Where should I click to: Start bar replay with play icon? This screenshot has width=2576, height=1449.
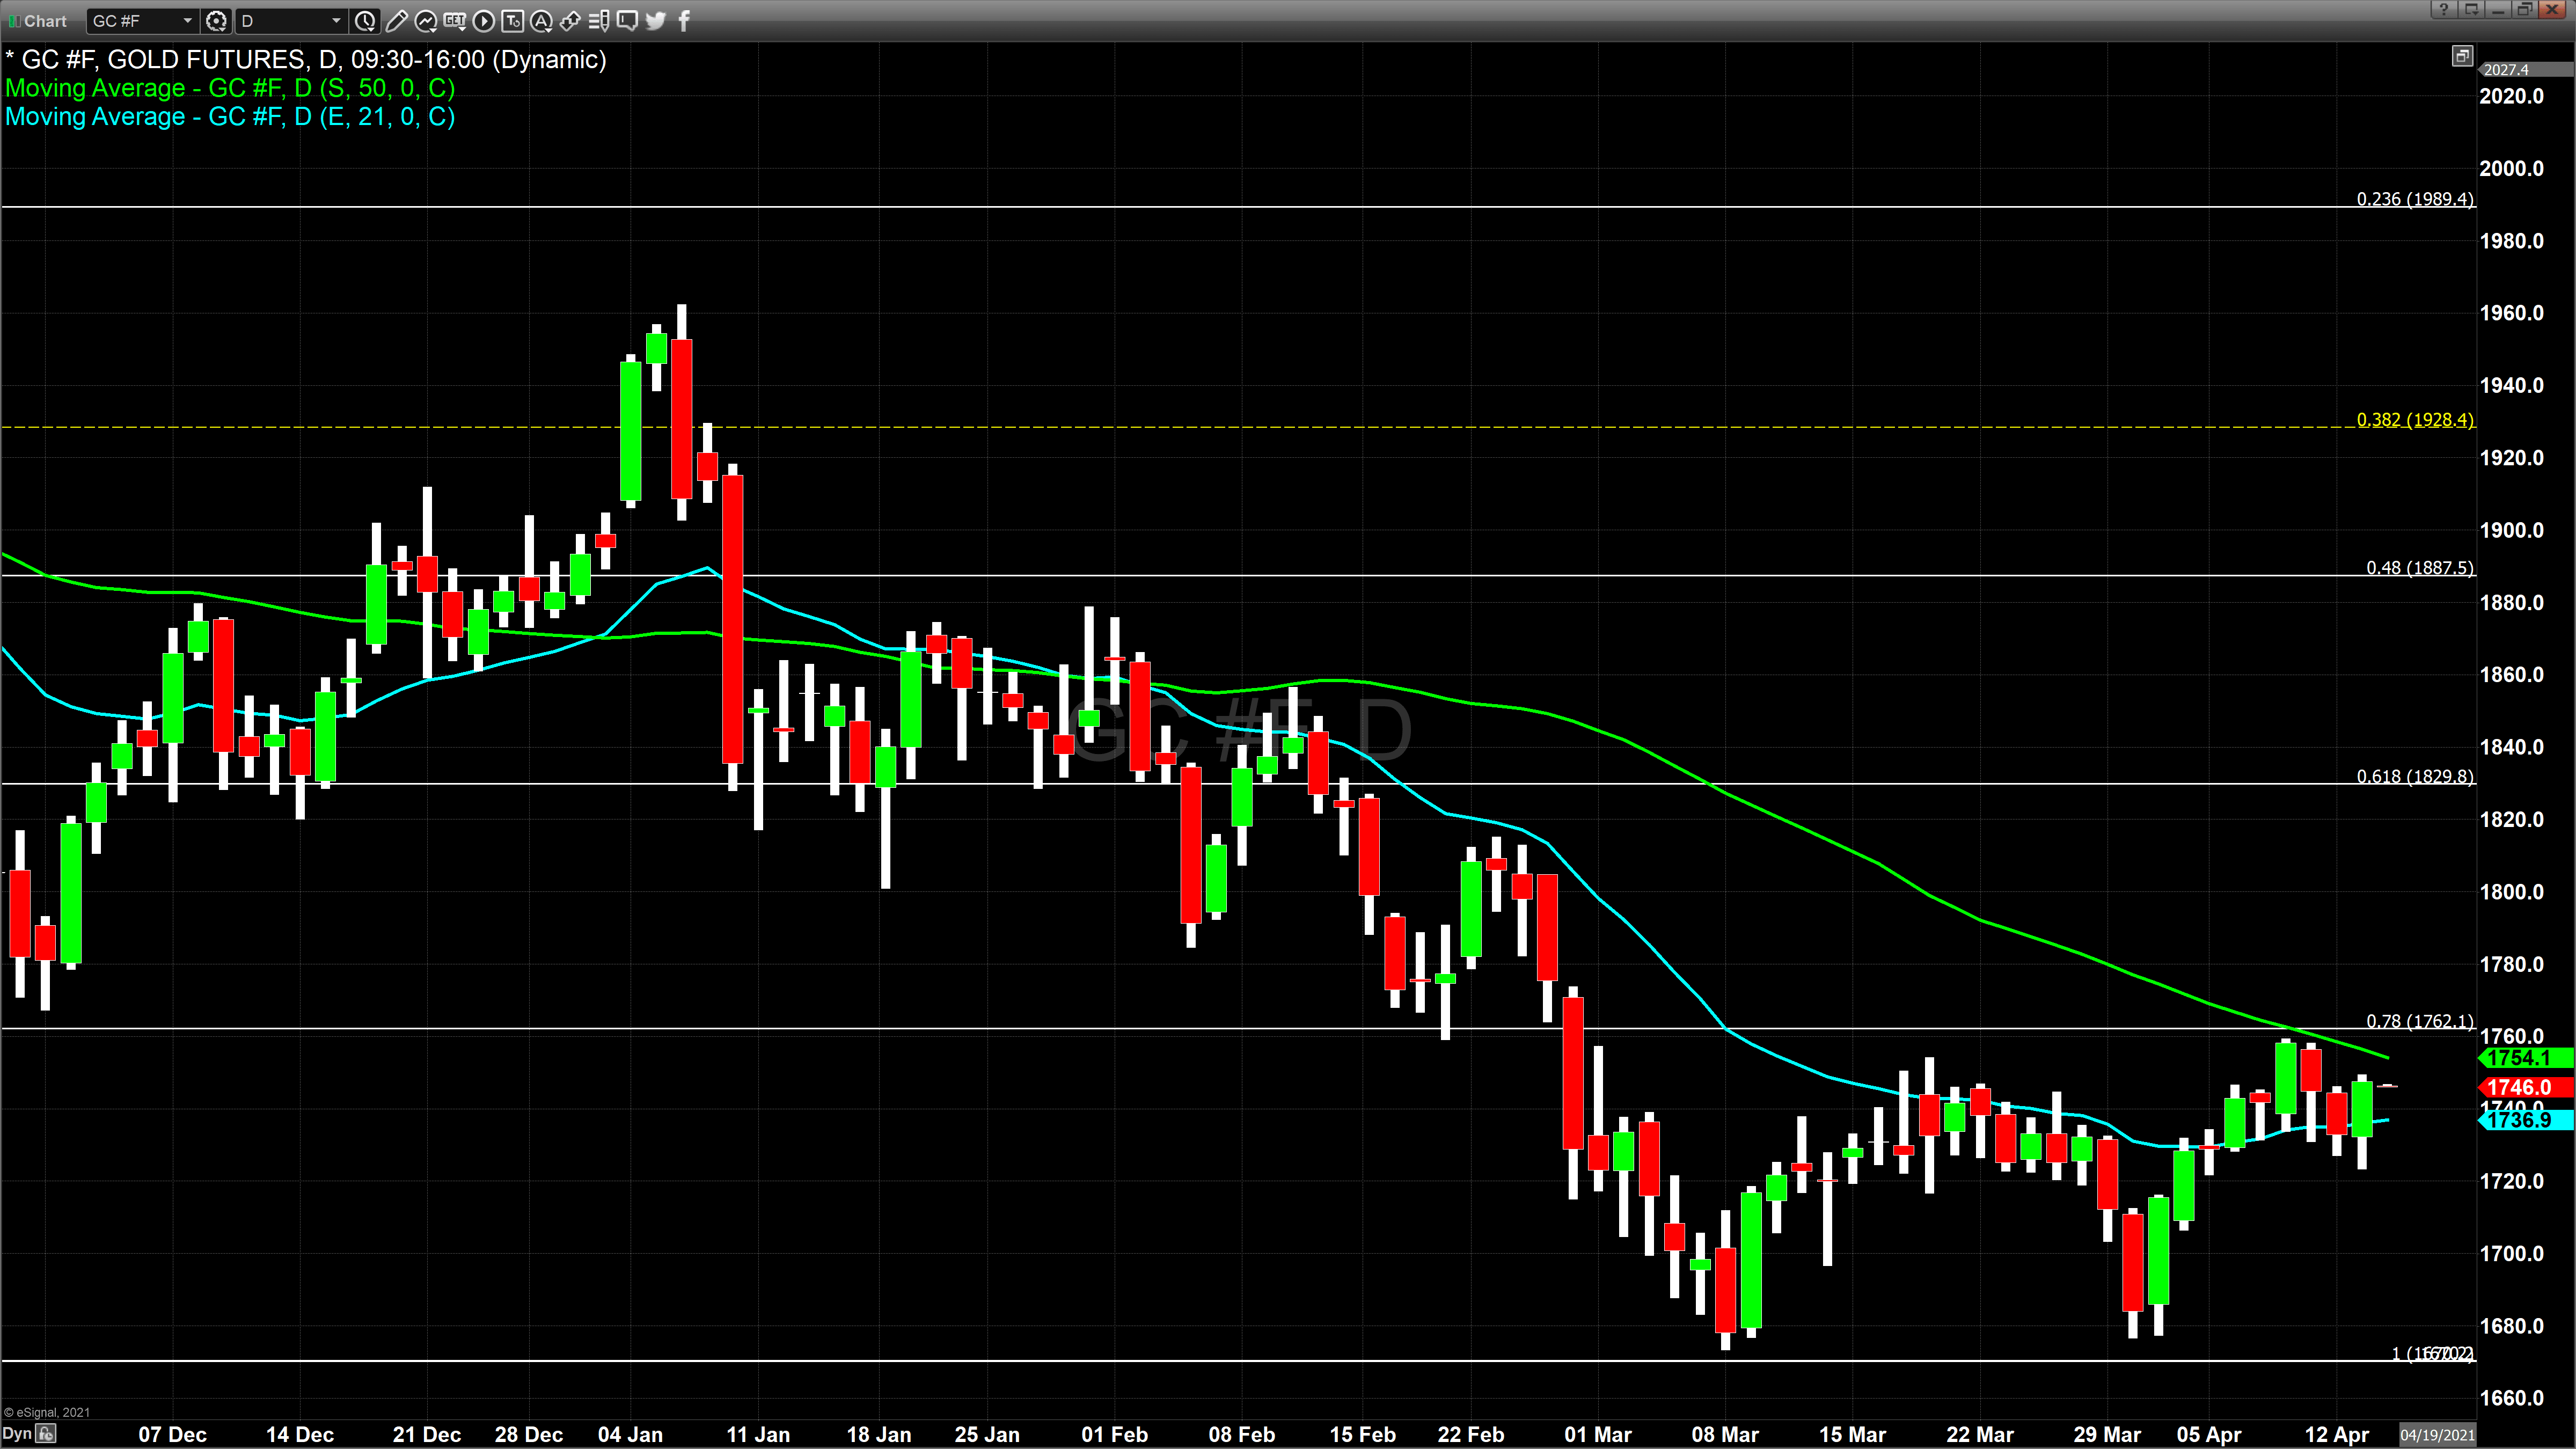coord(483,20)
